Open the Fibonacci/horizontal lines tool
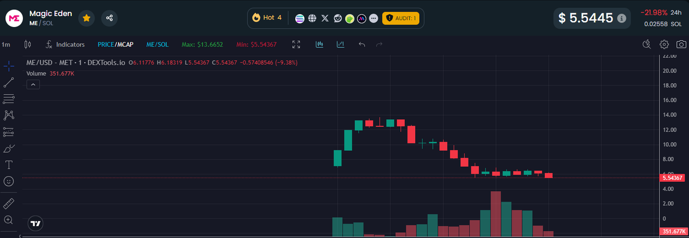689x238 pixels. (x=9, y=99)
